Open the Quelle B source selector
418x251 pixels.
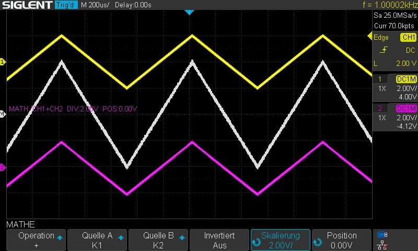point(158,240)
